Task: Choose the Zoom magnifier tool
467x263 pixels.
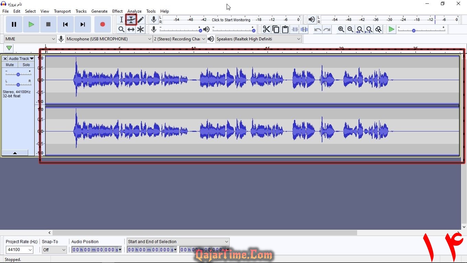Action: pos(121,29)
